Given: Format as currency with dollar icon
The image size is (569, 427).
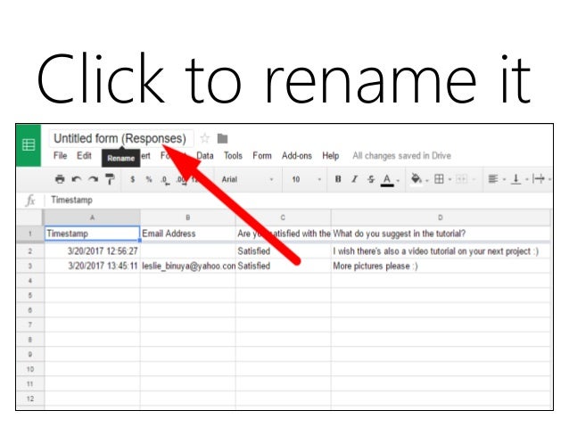Looking at the screenshot, I should pos(133,179).
